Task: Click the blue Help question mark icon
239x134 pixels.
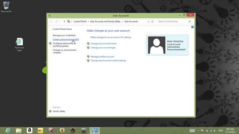Action: click(x=192, y=27)
